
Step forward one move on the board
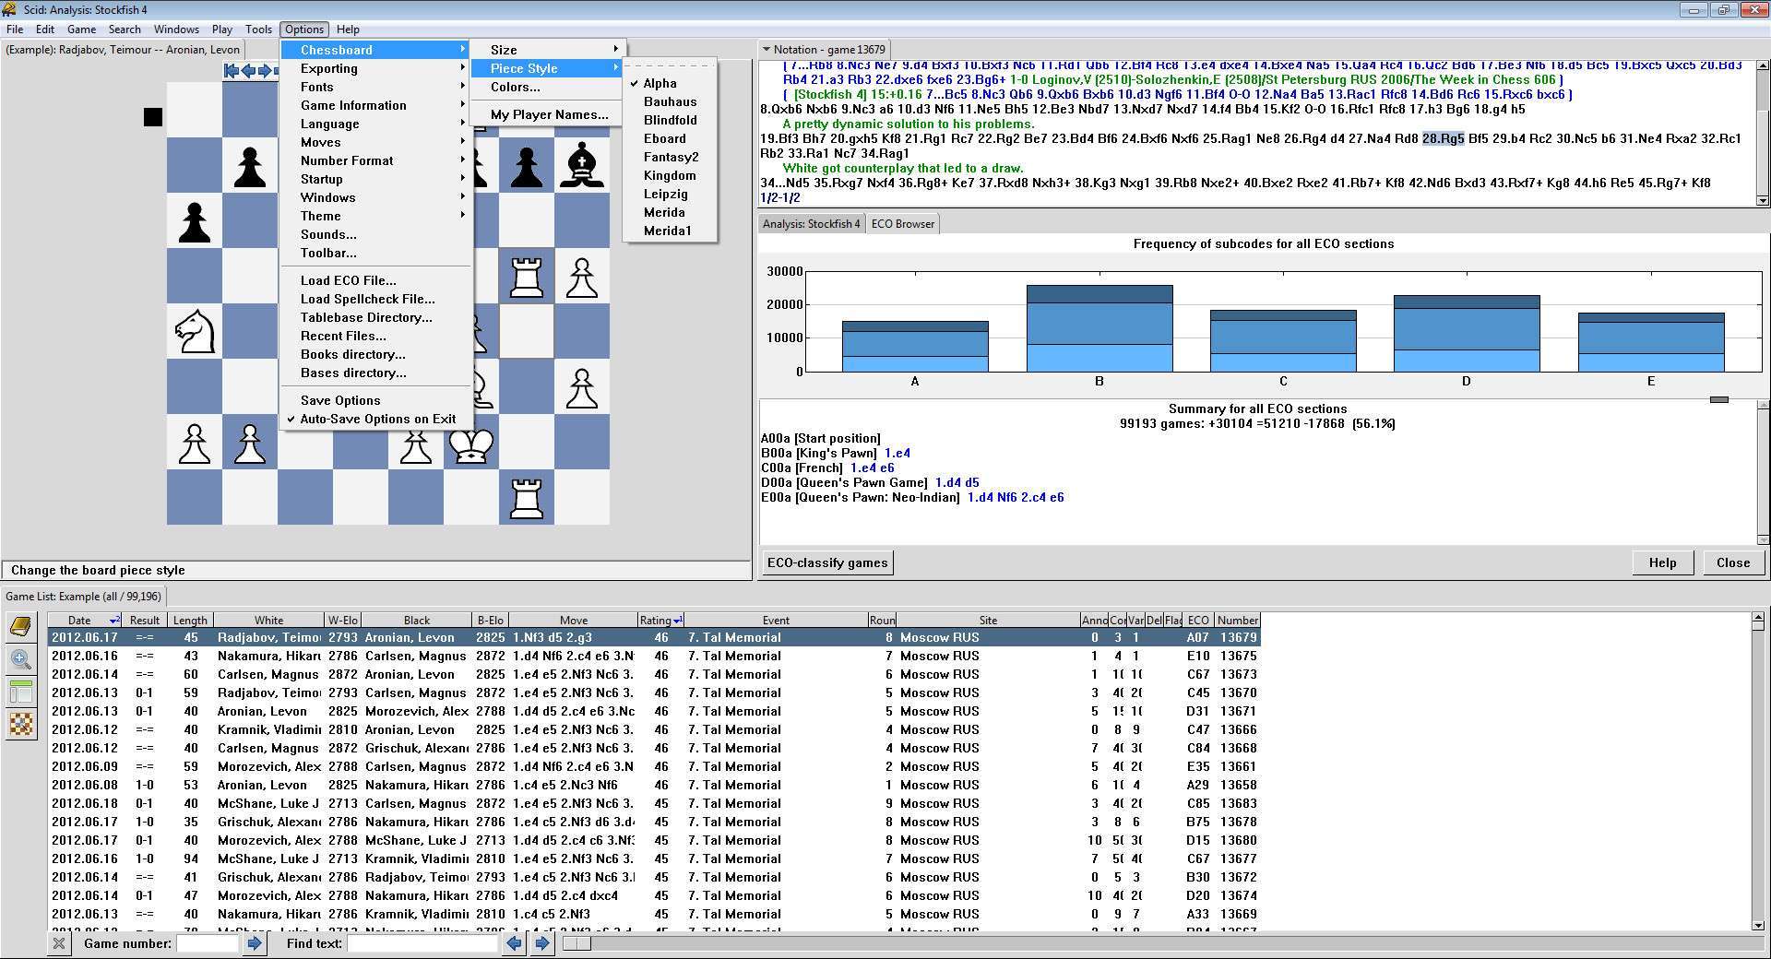tap(265, 69)
